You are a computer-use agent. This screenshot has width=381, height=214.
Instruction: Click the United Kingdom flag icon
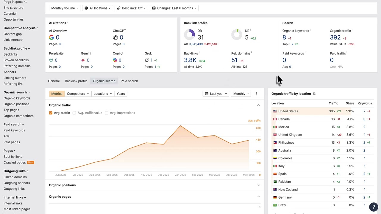[275, 135]
